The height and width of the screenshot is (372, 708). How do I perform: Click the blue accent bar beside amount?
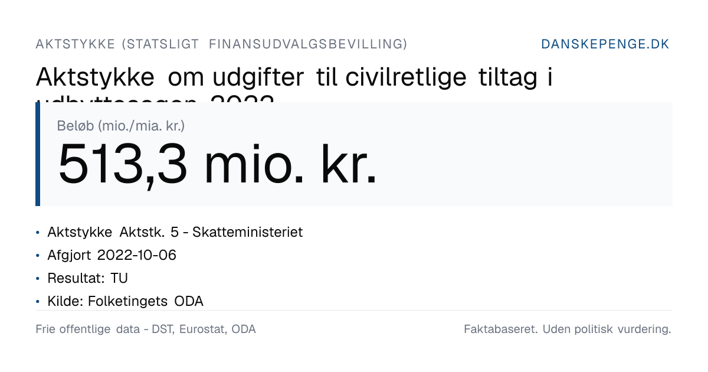click(x=38, y=154)
